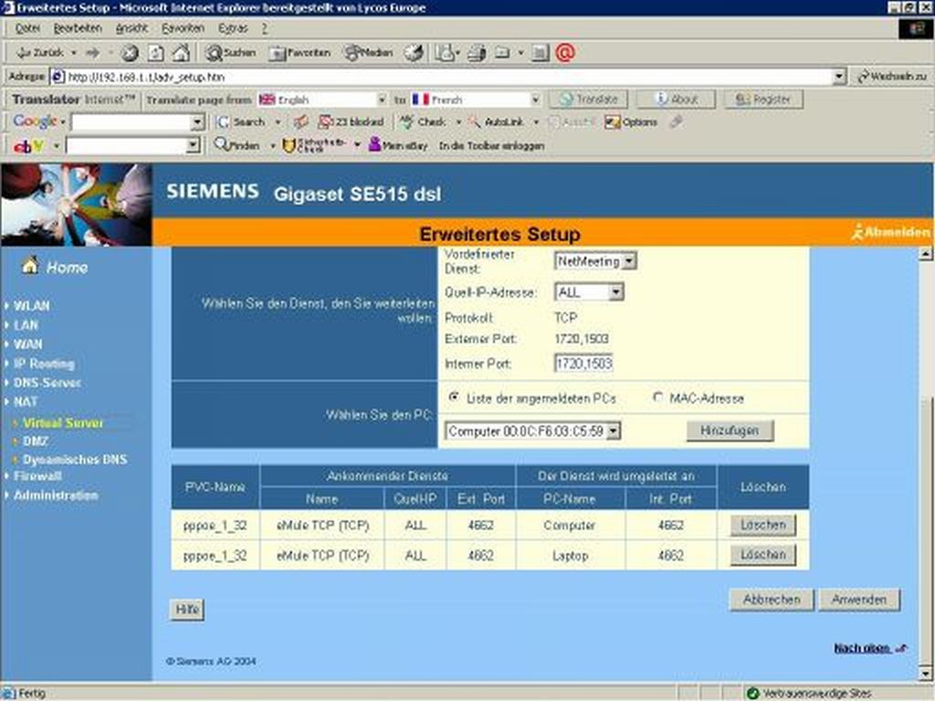The width and height of the screenshot is (935, 701).
Task: Click the Interner Port input field
Action: click(583, 363)
